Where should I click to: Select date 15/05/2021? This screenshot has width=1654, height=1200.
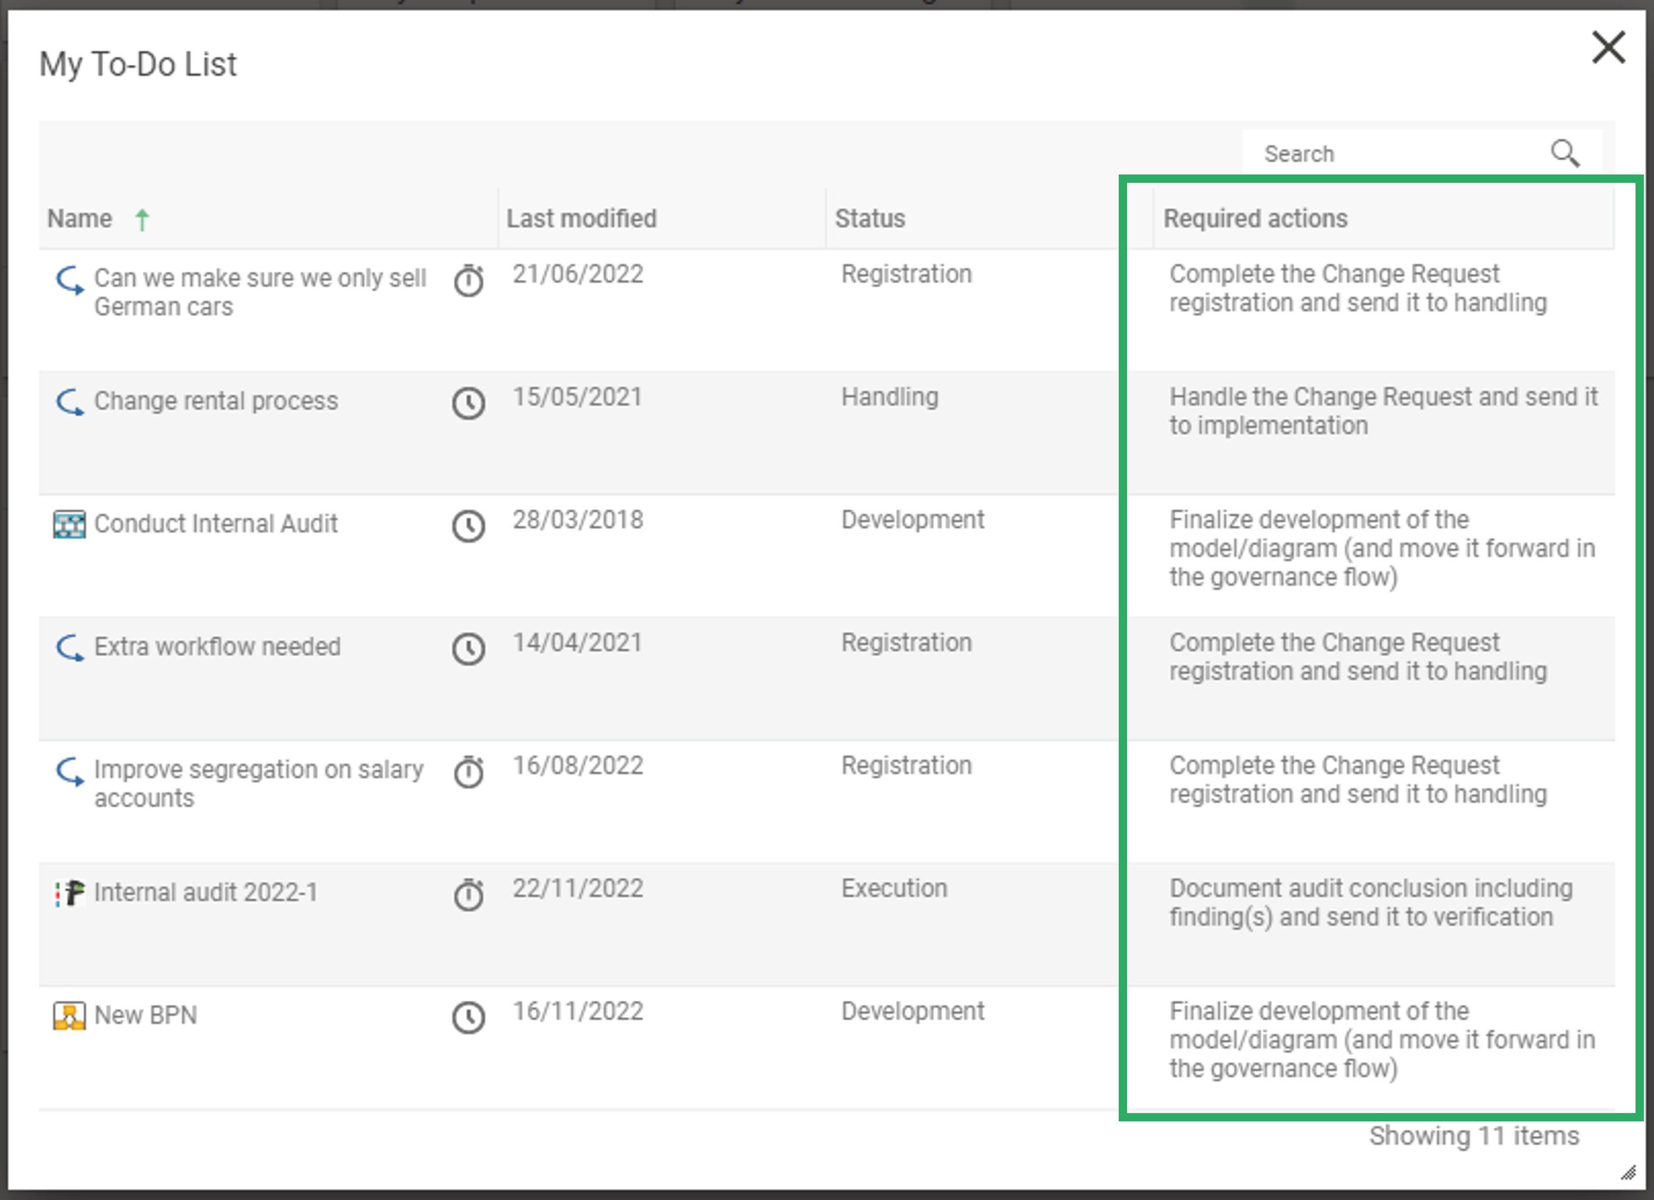click(x=577, y=396)
